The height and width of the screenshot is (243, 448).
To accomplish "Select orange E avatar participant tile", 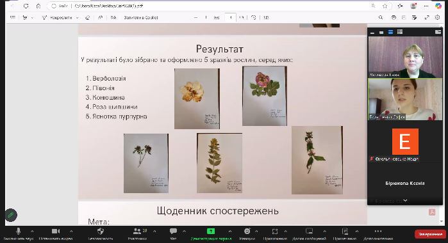I will 405,141.
